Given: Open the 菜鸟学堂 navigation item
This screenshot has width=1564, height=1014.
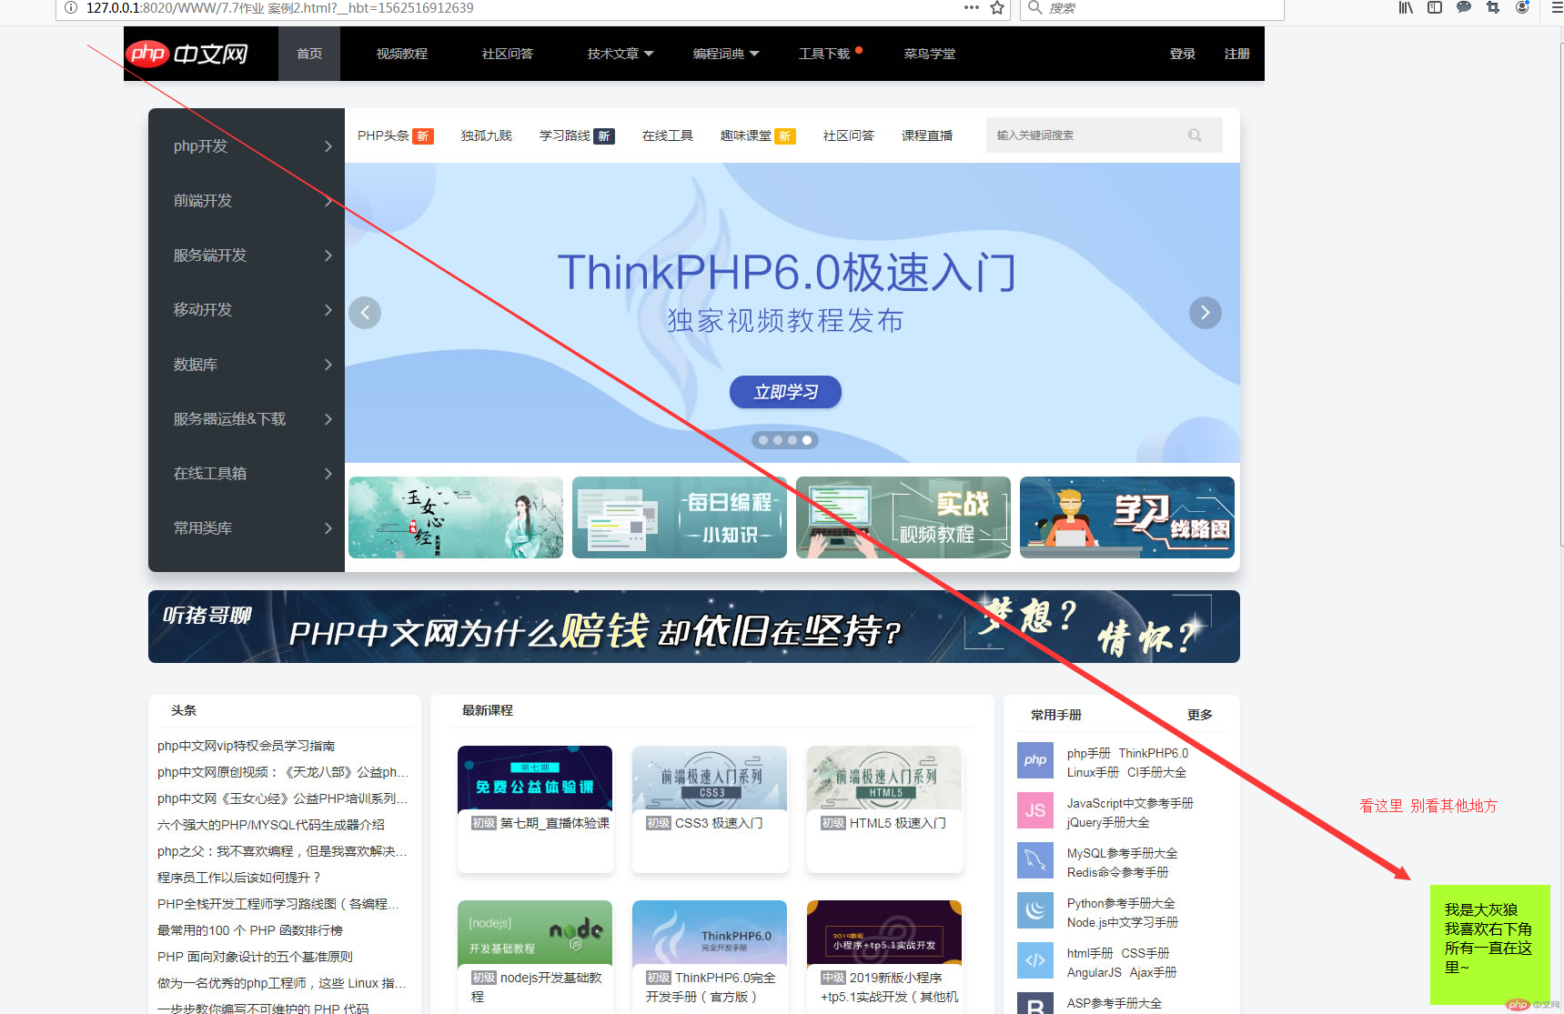Looking at the screenshot, I should [x=930, y=54].
